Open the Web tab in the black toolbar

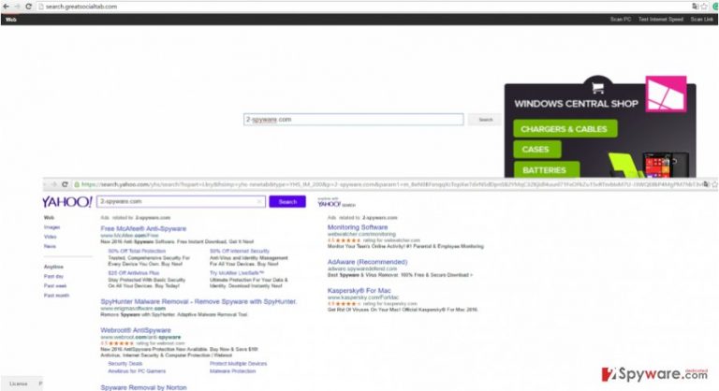[x=11, y=20]
